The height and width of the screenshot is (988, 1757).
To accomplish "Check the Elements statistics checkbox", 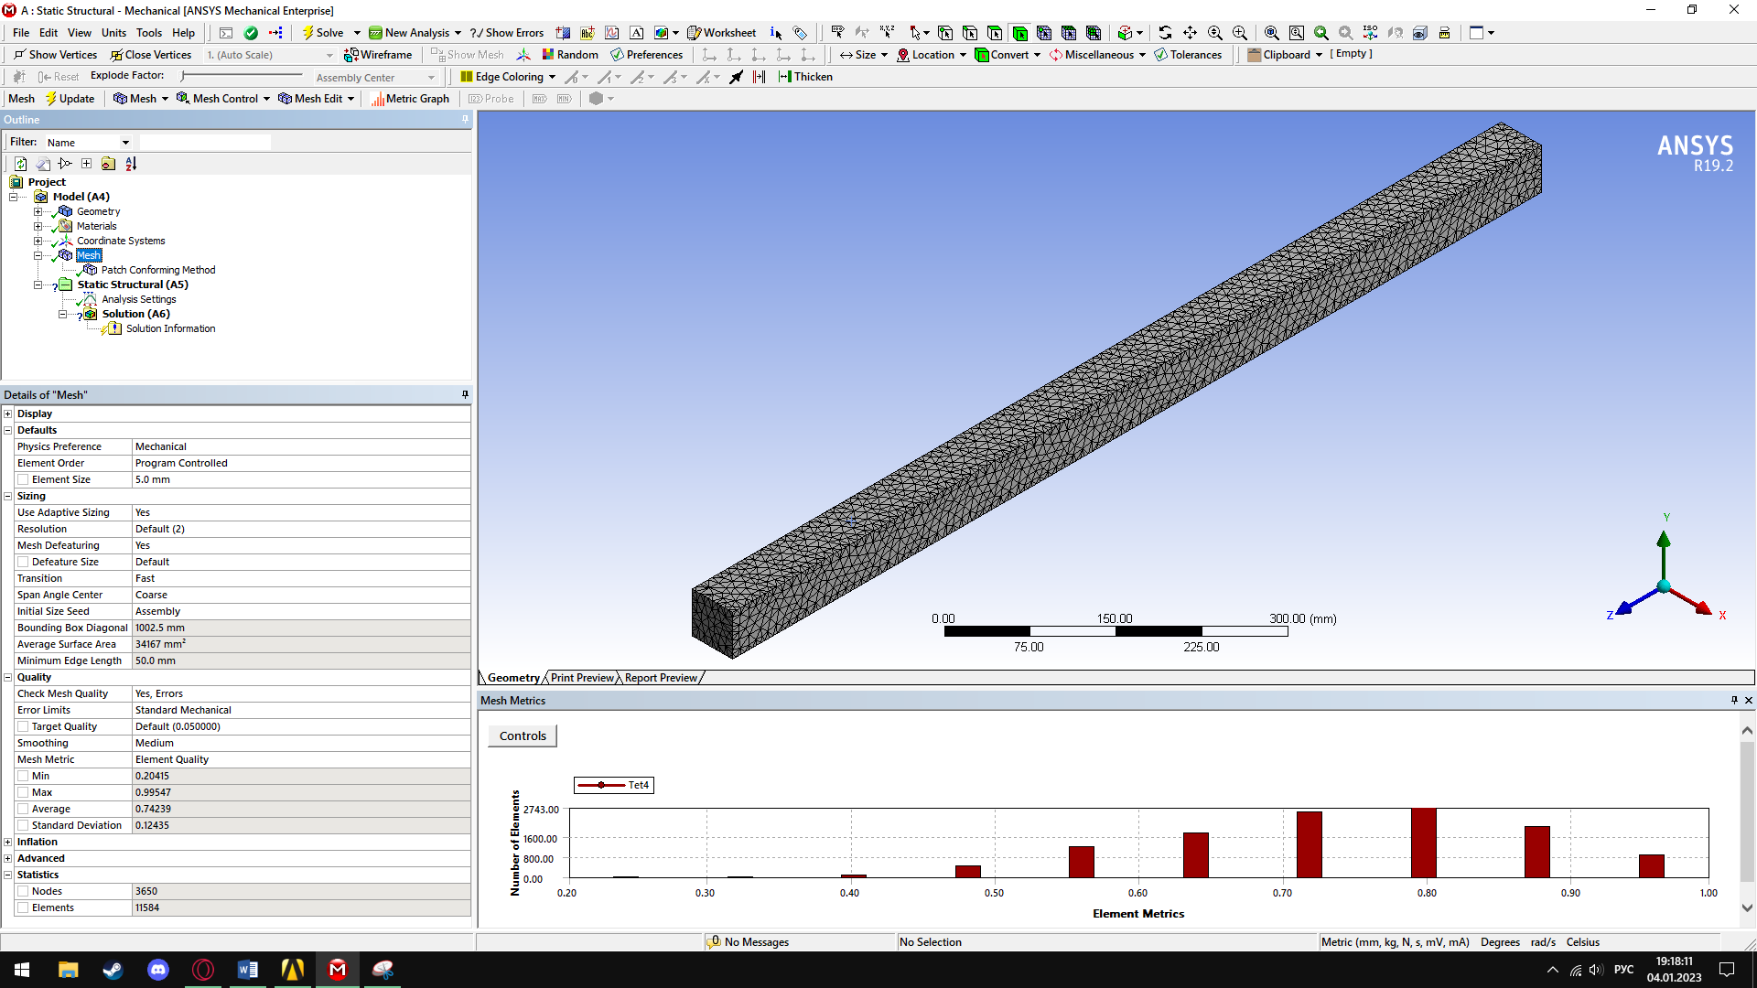I will (23, 907).
